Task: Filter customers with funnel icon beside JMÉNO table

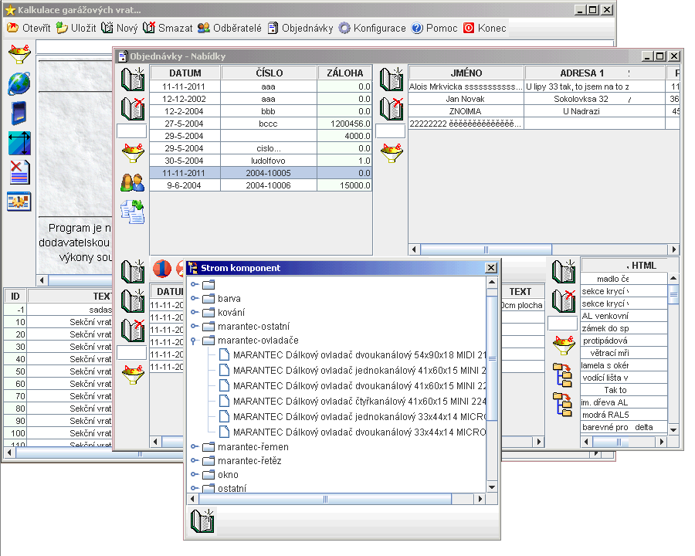Action: [x=392, y=153]
